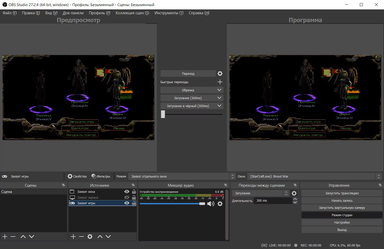Expand the Обрезка quick transition menu

pyautogui.click(x=219, y=90)
